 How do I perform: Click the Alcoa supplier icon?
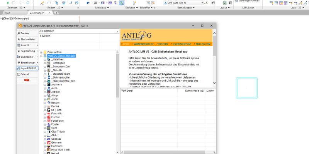tap(49, 88)
